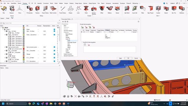188x106 pixels.
Task: Open the Features tool
Action: (x=37, y=10)
